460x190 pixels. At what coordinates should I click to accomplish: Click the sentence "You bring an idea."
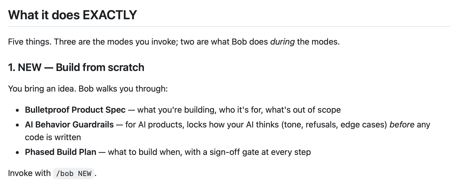coord(42,89)
